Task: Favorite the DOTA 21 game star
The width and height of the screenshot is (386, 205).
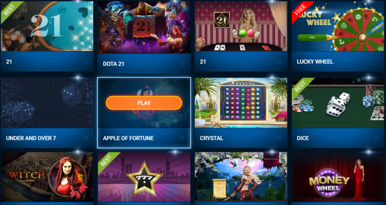Action: pyautogui.click(x=182, y=64)
